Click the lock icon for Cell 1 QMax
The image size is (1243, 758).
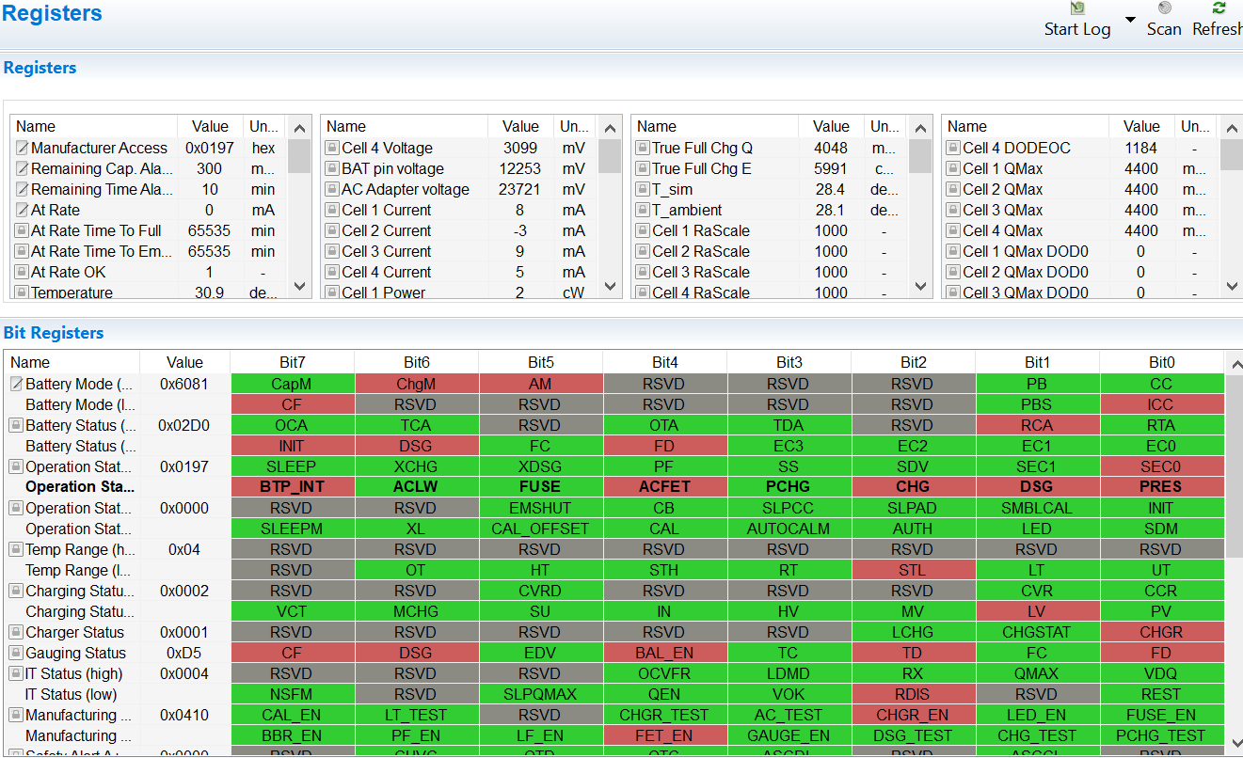[x=953, y=168]
